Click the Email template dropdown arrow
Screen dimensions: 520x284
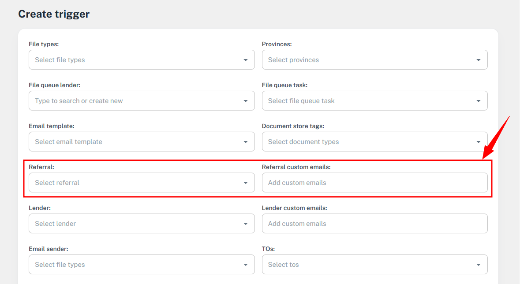[246, 142]
